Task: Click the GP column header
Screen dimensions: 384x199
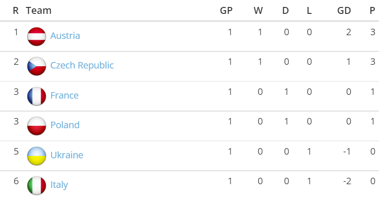Action: pyautogui.click(x=226, y=10)
